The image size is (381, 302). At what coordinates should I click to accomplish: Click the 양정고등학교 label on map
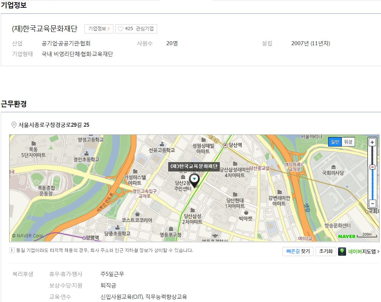point(91,140)
